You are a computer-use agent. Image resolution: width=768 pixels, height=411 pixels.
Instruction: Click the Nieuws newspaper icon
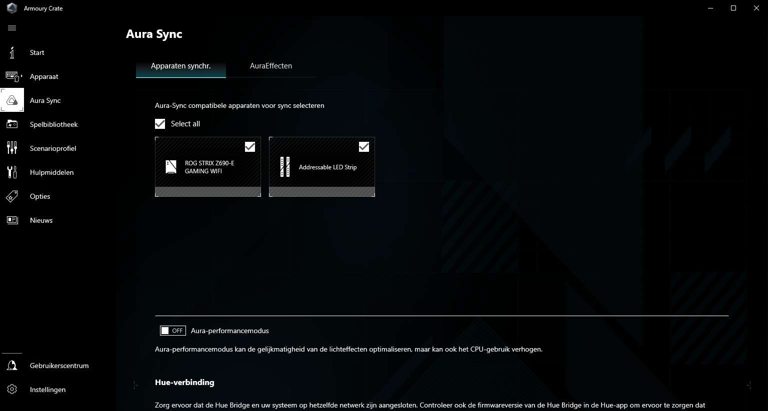click(x=12, y=220)
